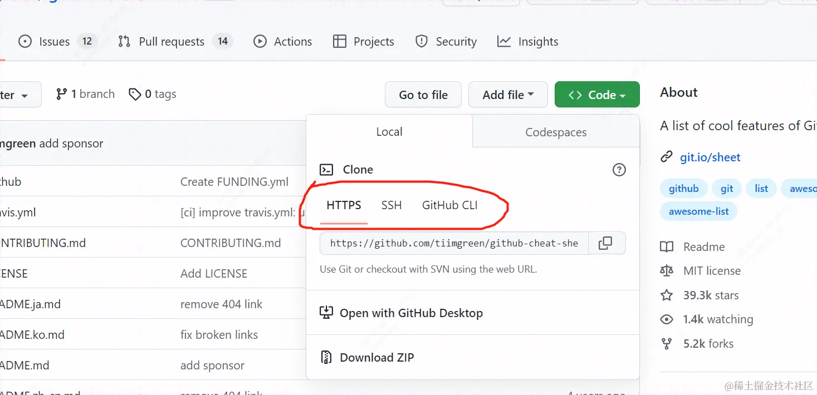Click the stars star icon
Image resolution: width=817 pixels, height=395 pixels.
click(667, 295)
